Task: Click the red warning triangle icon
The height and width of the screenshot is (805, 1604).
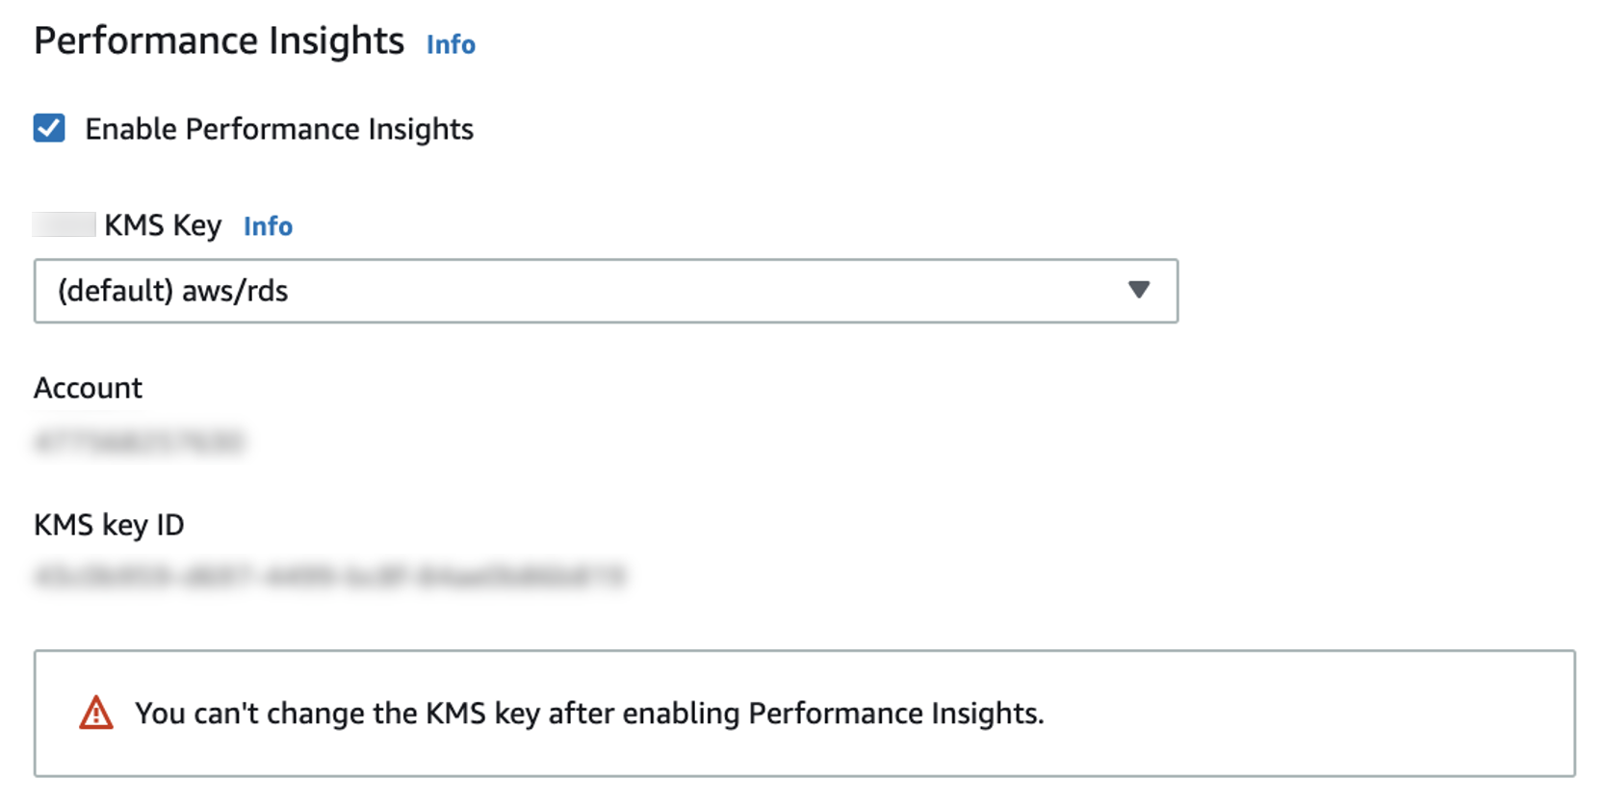Action: pyautogui.click(x=96, y=714)
